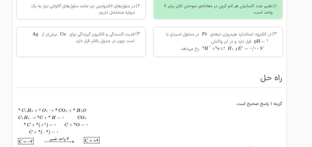Click the text "گزینه ۱ پاسخ صحیح است"
This screenshot has width=312, height=147.
point(259,104)
